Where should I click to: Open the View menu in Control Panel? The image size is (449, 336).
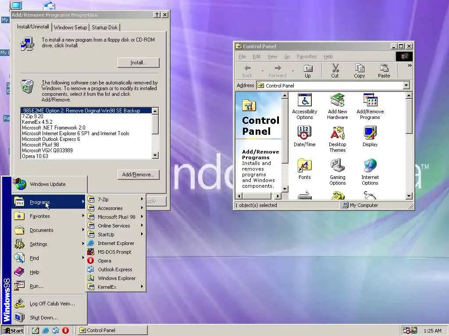[x=272, y=56]
